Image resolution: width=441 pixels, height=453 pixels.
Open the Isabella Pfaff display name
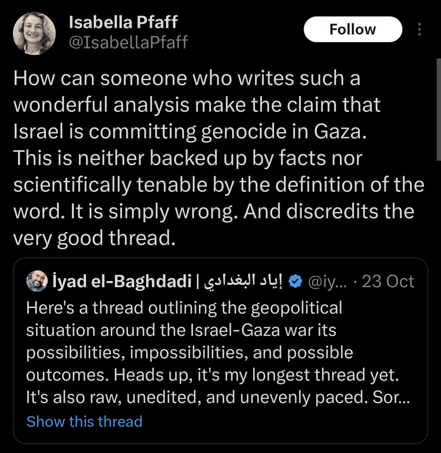[123, 23]
